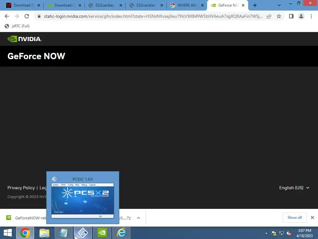Screen dimensions: 318x239
Task: Click the browser forward arrow
Action: (x=17, y=16)
